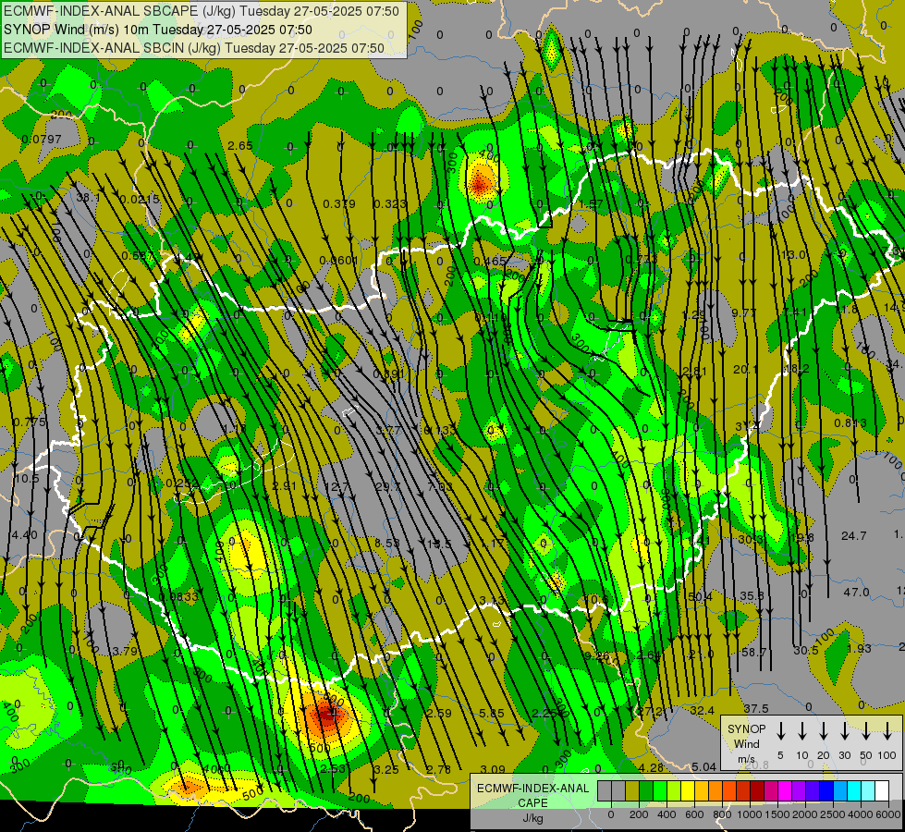The width and height of the screenshot is (905, 832).
Task: Click the 3.09 value on the map
Action: click(493, 769)
